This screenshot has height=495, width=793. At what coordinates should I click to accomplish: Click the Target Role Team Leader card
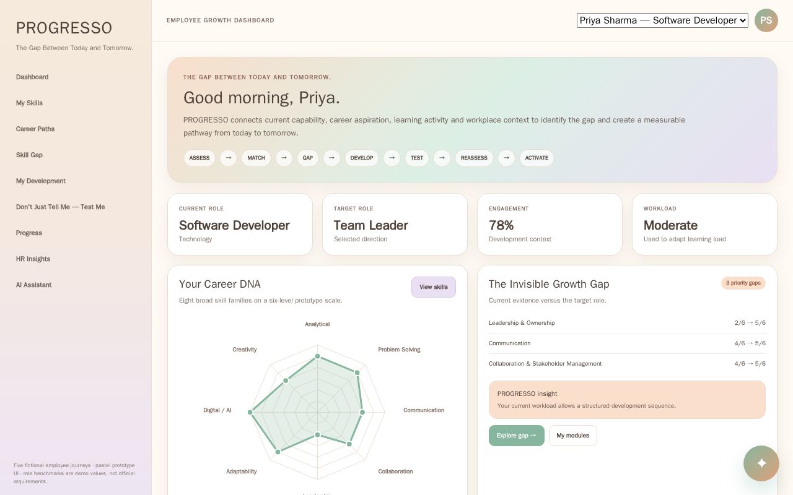pos(395,224)
